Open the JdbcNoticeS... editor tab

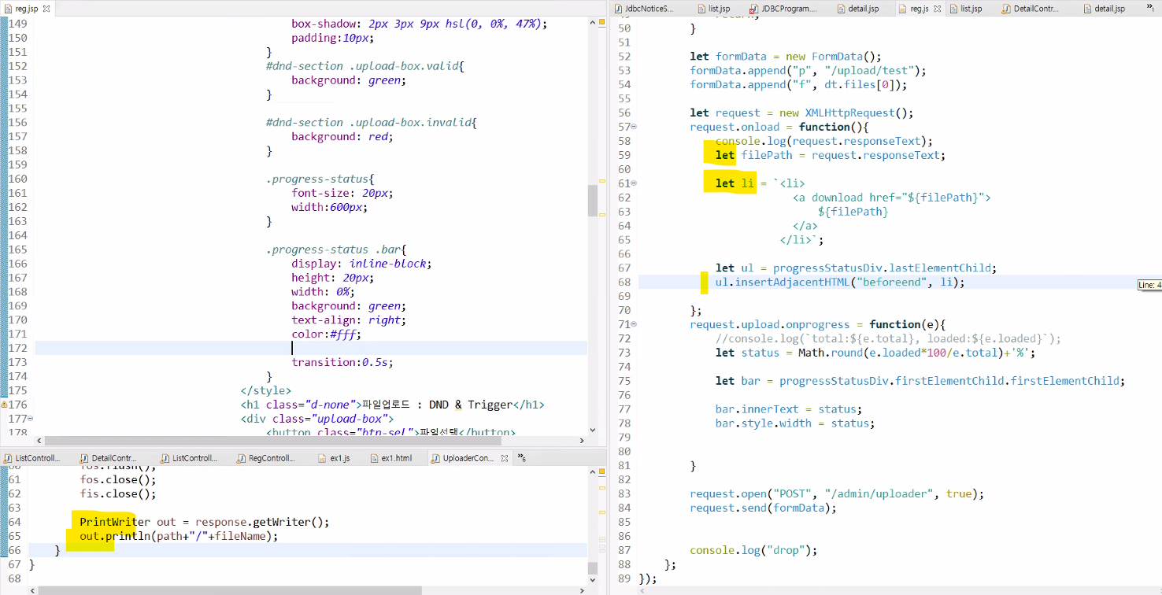click(x=644, y=9)
